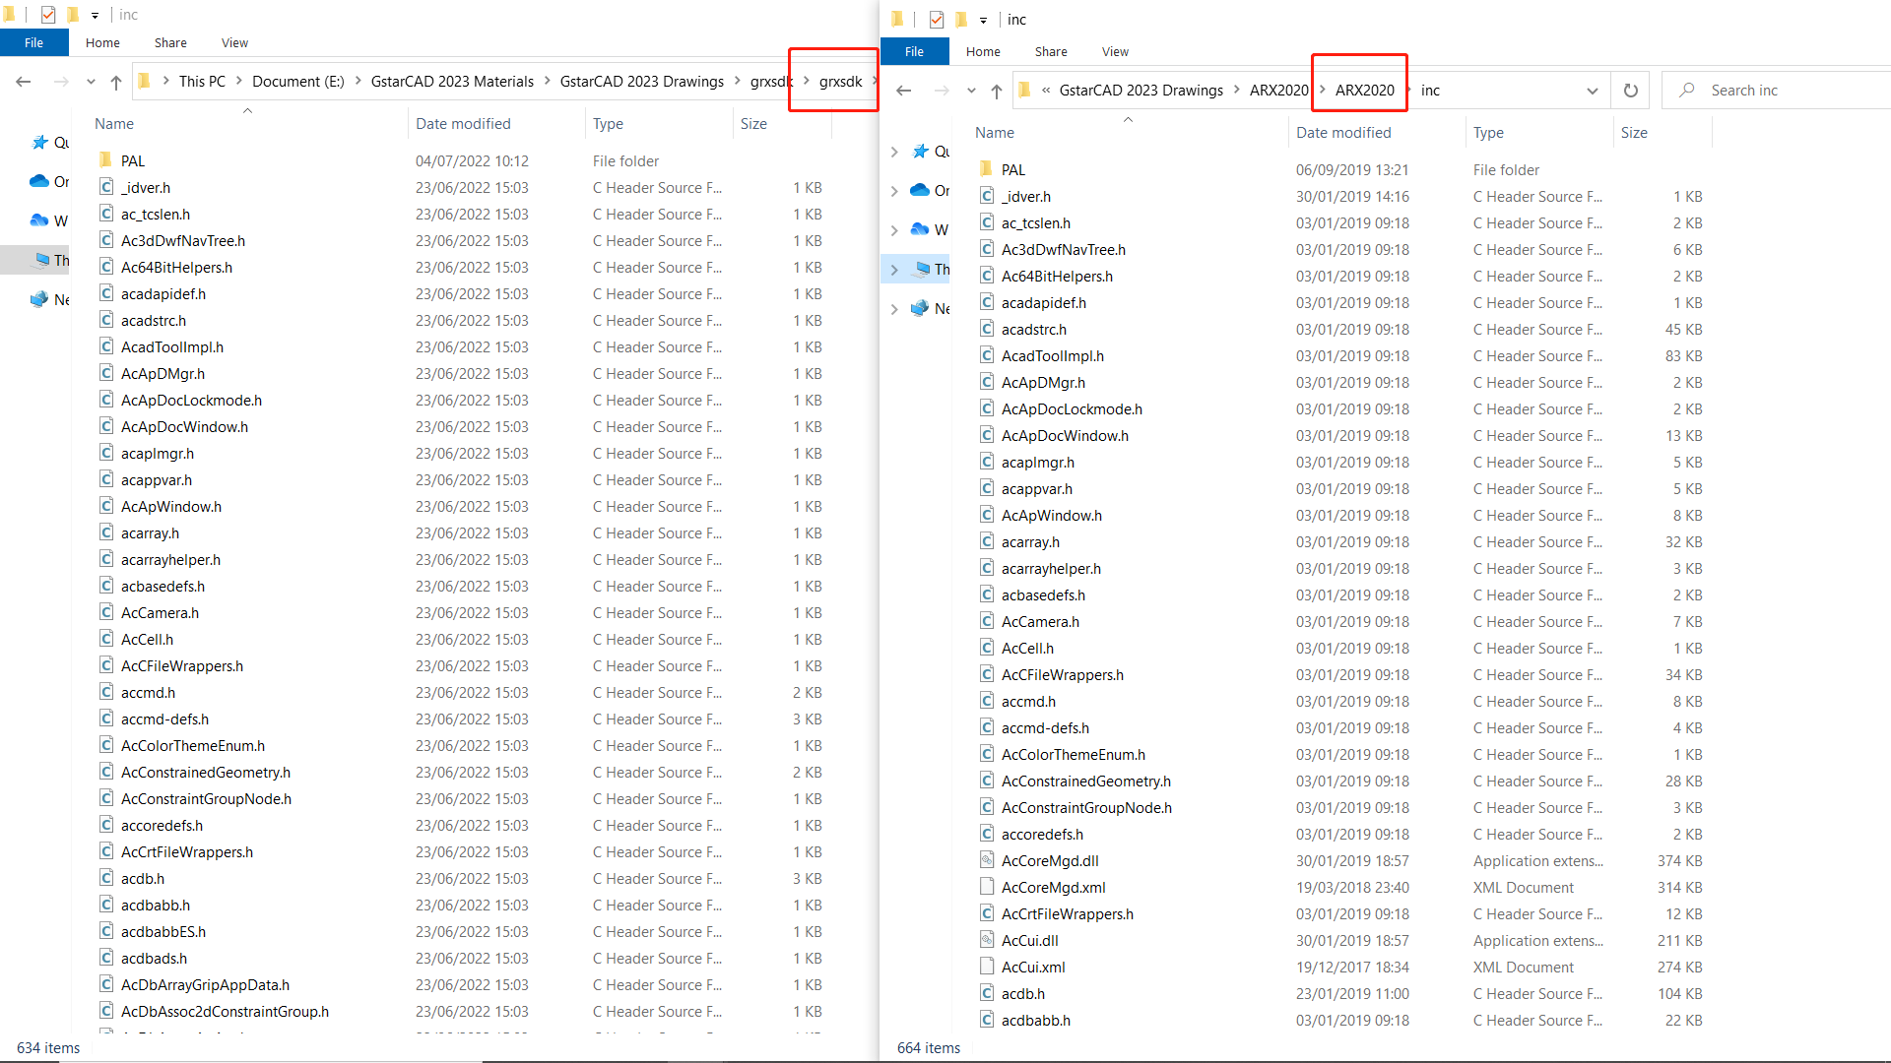
Task: Customize Quick Access Toolbar dropdown in right window
Action: point(983,20)
